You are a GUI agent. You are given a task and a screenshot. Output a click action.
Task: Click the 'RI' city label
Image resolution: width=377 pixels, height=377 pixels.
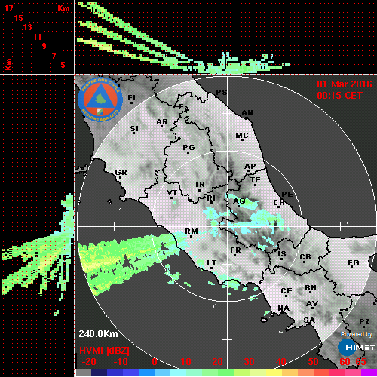(x=211, y=198)
